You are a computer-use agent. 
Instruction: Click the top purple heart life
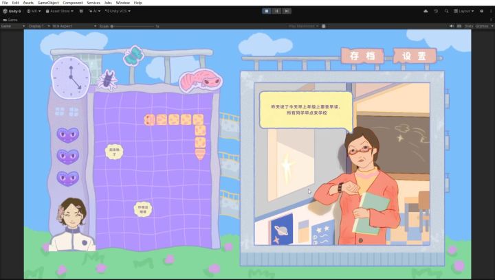point(68,135)
